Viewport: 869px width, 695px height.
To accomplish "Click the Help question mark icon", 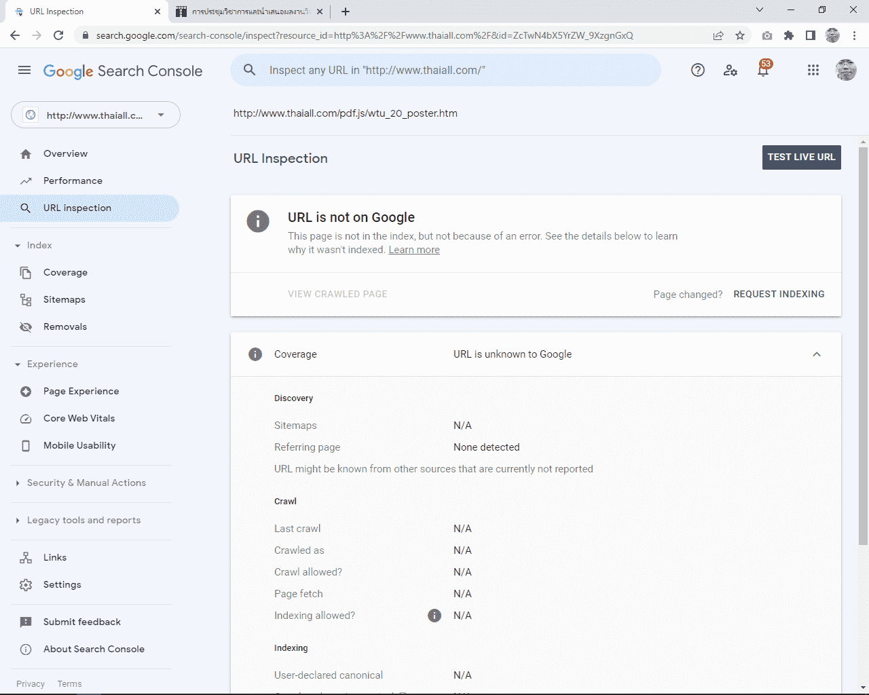I will 697,70.
